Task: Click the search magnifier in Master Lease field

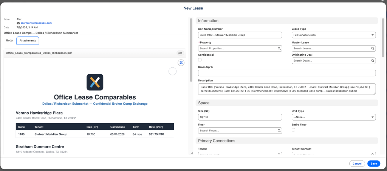Action: pos(373,49)
